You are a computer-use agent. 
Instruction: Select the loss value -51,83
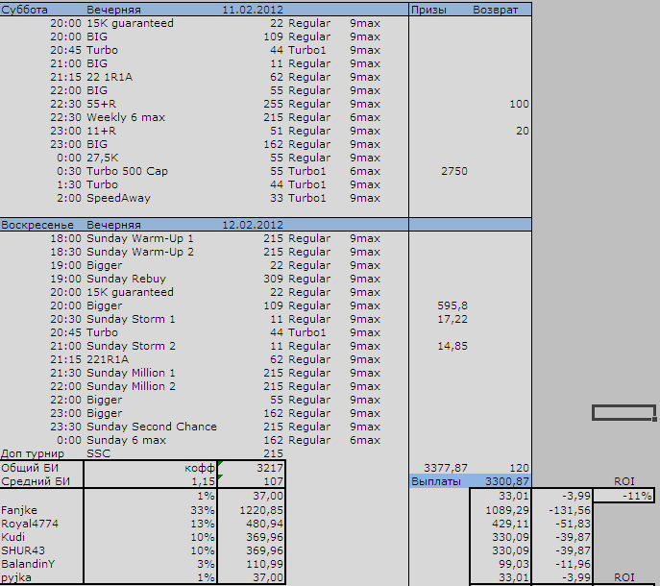573,524
